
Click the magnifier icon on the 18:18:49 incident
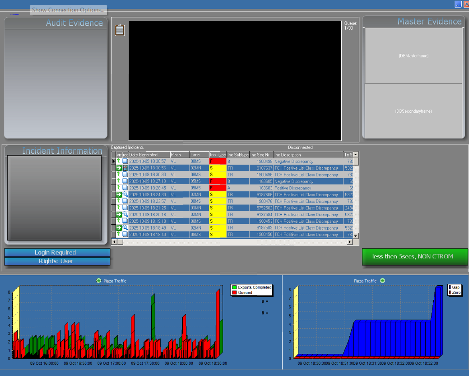pyautogui.click(x=125, y=228)
